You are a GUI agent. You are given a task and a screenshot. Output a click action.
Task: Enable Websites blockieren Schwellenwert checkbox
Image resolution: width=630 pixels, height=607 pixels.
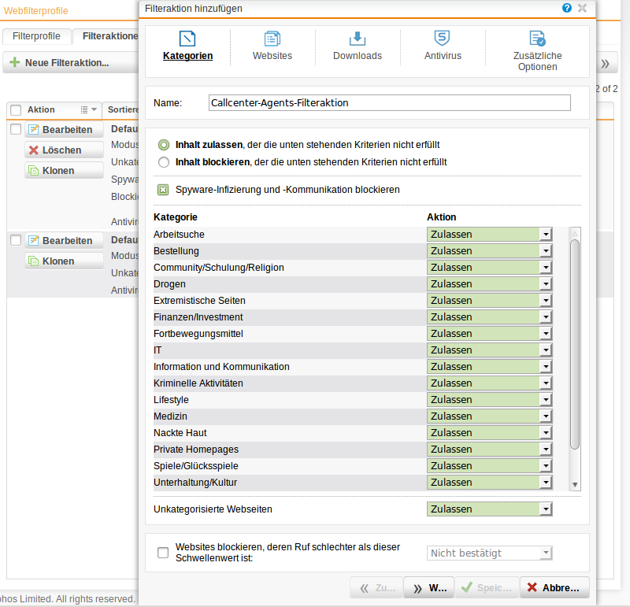(163, 552)
